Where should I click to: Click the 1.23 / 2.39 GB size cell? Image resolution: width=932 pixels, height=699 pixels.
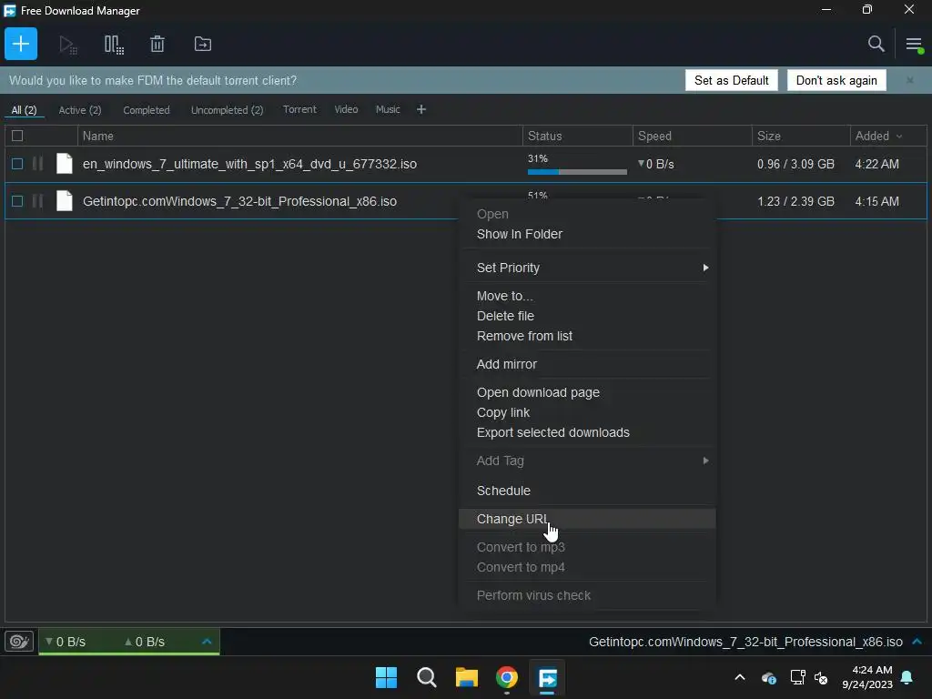click(795, 201)
